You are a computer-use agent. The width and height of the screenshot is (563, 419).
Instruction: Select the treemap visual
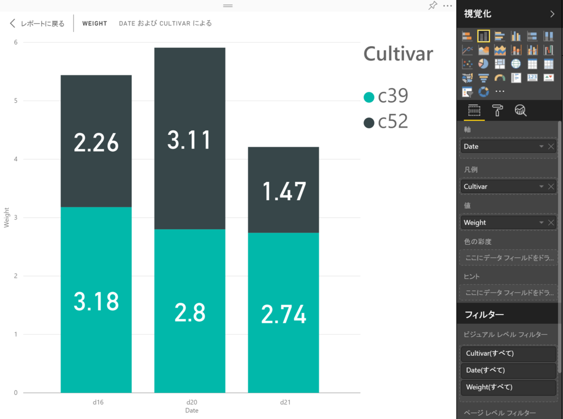pyautogui.click(x=499, y=64)
